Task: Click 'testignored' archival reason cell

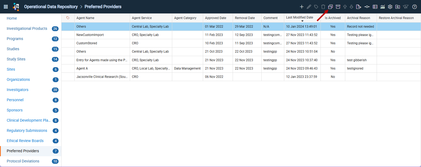Action: pyautogui.click(x=361, y=68)
